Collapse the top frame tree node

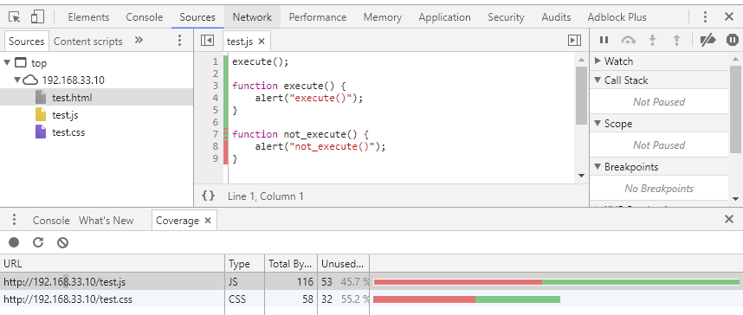(7, 62)
